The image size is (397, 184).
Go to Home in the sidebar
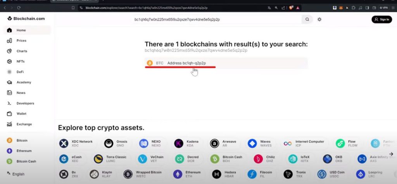(21, 30)
